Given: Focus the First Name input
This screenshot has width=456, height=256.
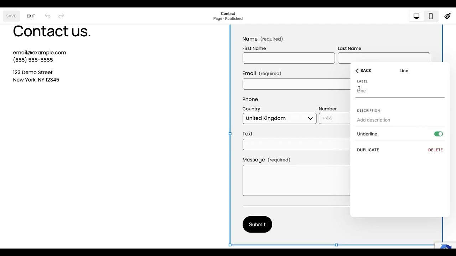Looking at the screenshot, I should pos(289,58).
